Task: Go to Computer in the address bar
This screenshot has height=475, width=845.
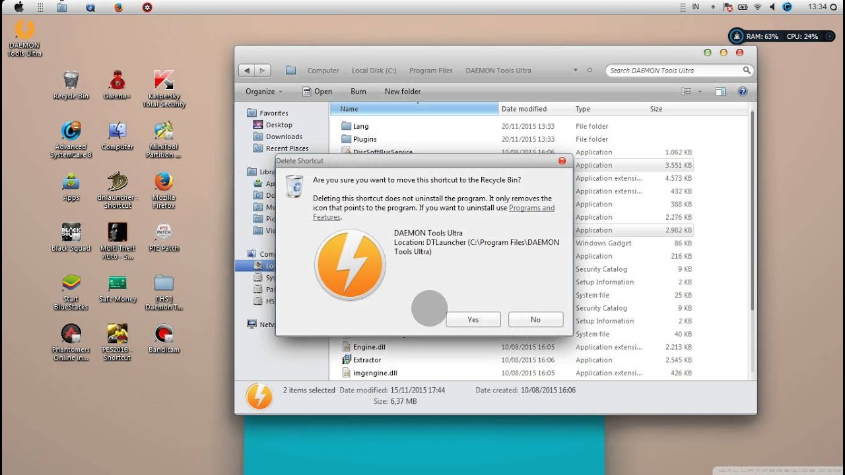Action: [323, 71]
